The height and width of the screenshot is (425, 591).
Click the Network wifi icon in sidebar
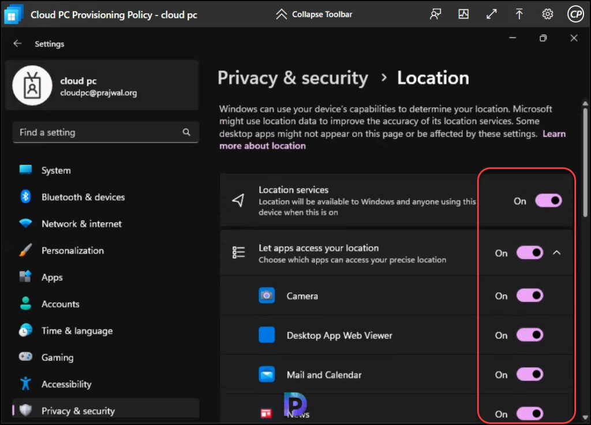(25, 223)
